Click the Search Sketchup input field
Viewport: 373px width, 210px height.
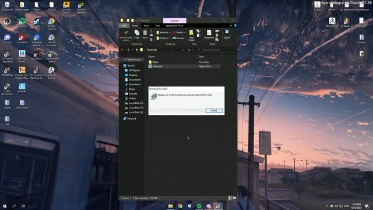click(x=215, y=50)
